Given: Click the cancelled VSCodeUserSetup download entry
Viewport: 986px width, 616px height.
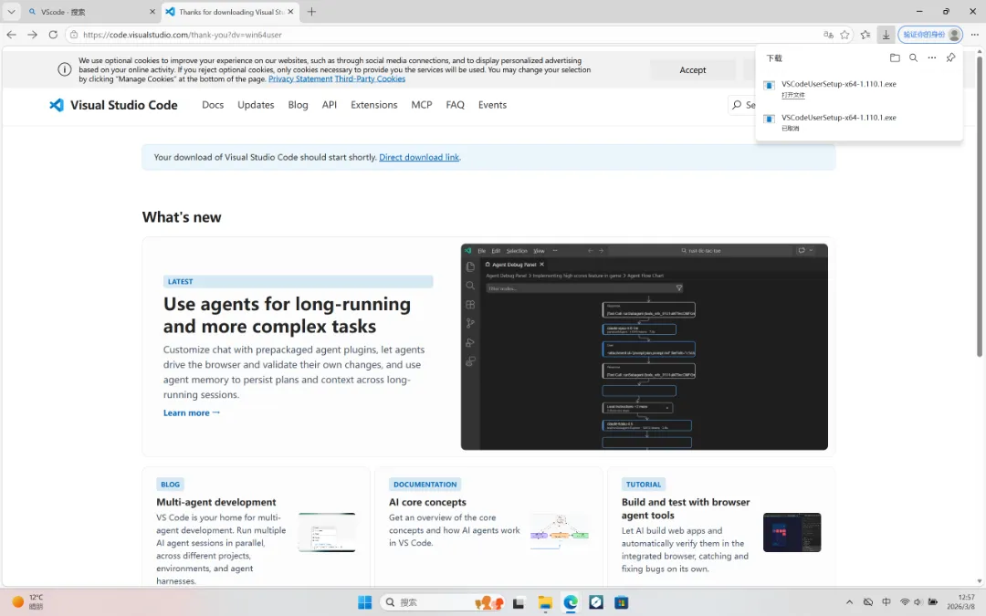Looking at the screenshot, I should pos(859,122).
